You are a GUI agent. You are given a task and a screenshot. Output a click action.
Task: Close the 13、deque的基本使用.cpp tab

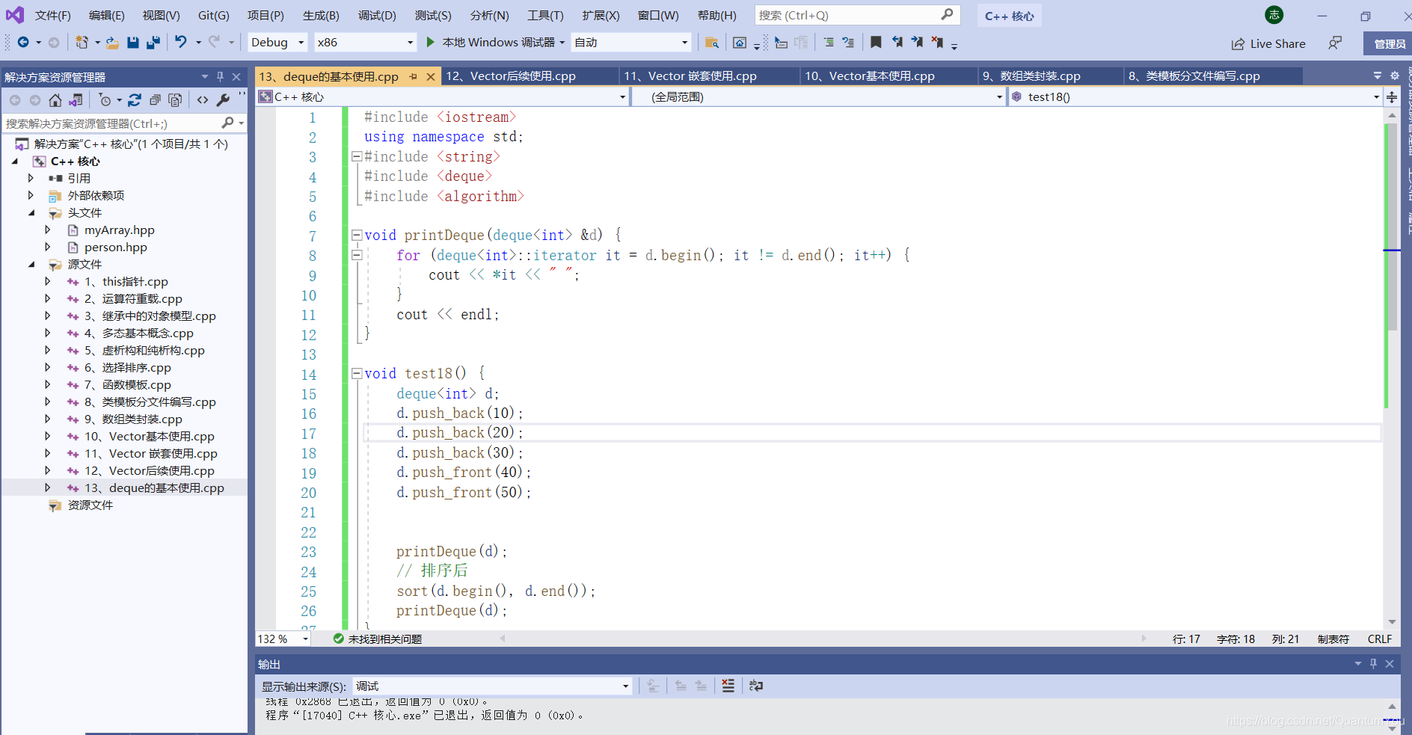click(431, 76)
